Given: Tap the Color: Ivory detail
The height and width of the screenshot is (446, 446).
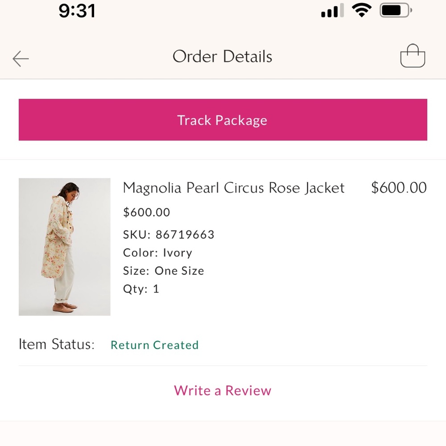Looking at the screenshot, I should 157,253.
